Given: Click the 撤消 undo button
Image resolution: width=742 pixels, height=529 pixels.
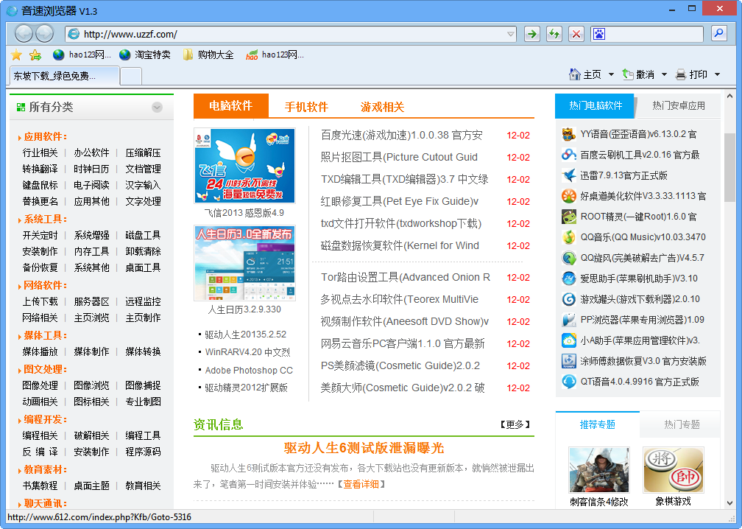Looking at the screenshot, I should pyautogui.click(x=638, y=74).
